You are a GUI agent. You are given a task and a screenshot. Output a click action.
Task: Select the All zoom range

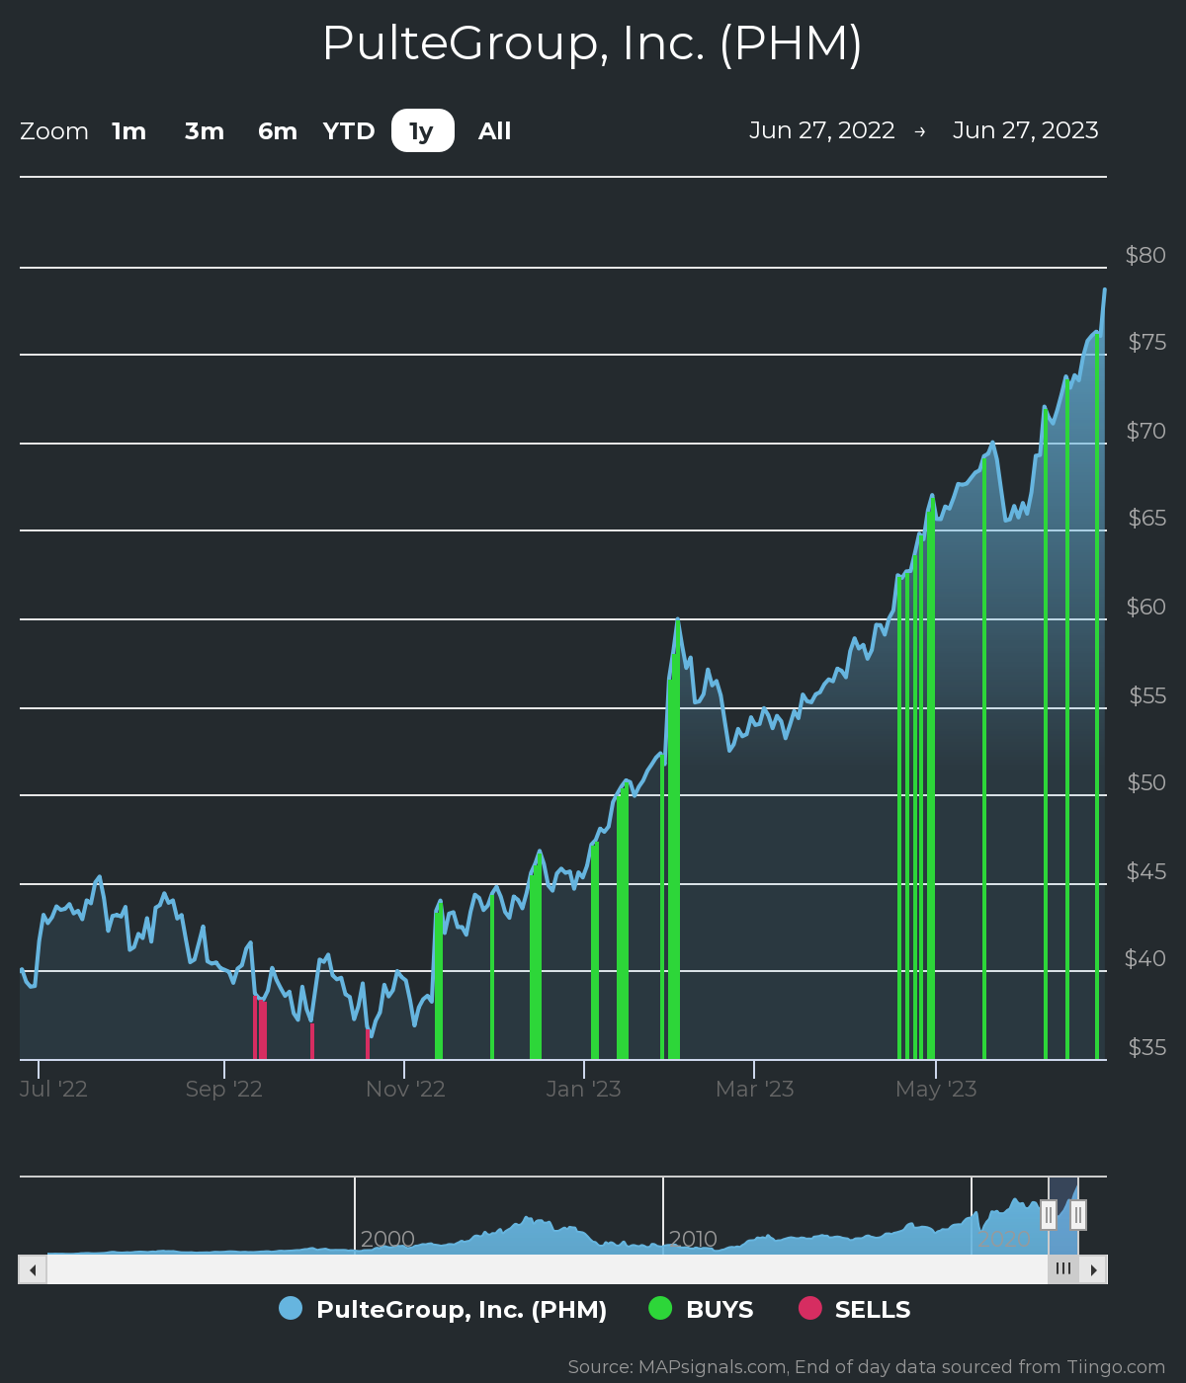coord(494,131)
